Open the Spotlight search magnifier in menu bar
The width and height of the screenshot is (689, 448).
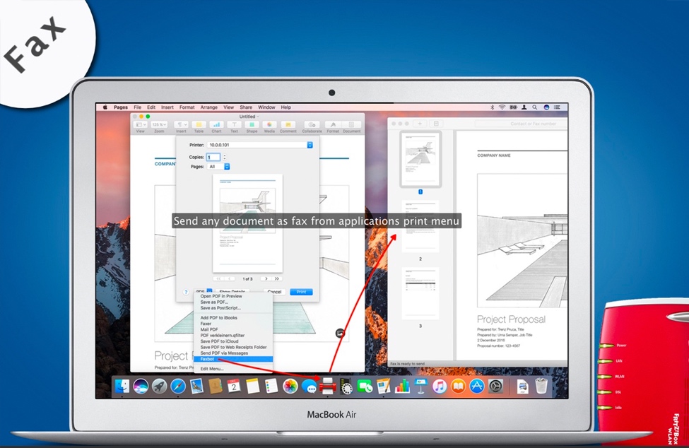click(x=535, y=107)
